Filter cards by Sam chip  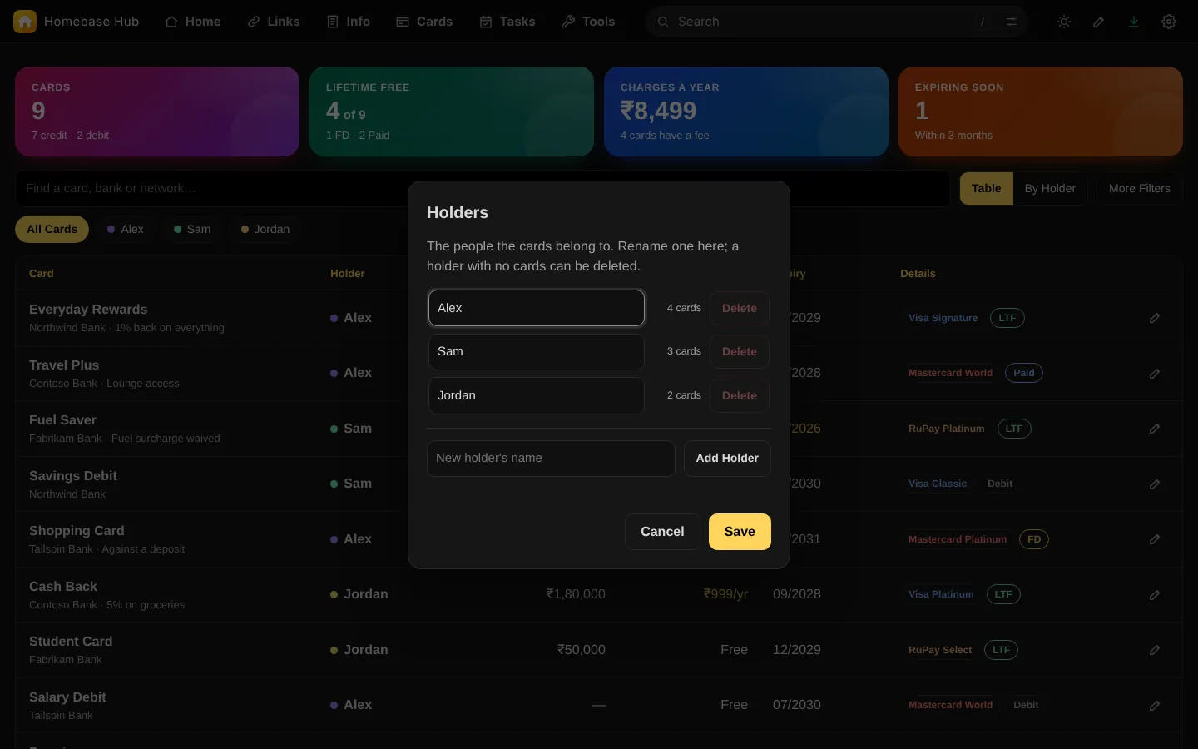click(192, 229)
